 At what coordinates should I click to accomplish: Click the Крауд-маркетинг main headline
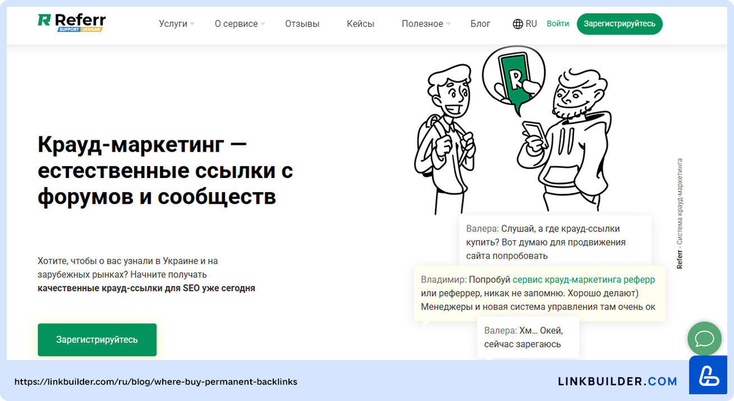[x=166, y=171]
